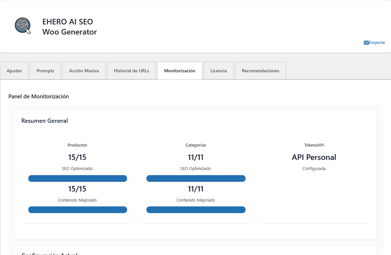Click the Categorías SEO Optimizado progress bar
This screenshot has width=391, height=255.
pos(196,178)
